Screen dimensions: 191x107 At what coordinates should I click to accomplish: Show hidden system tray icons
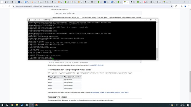click(170, 105)
